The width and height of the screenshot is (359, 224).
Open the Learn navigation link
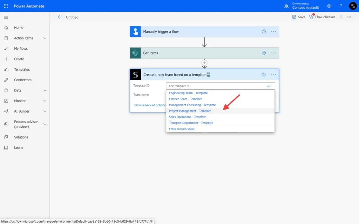coord(18,148)
